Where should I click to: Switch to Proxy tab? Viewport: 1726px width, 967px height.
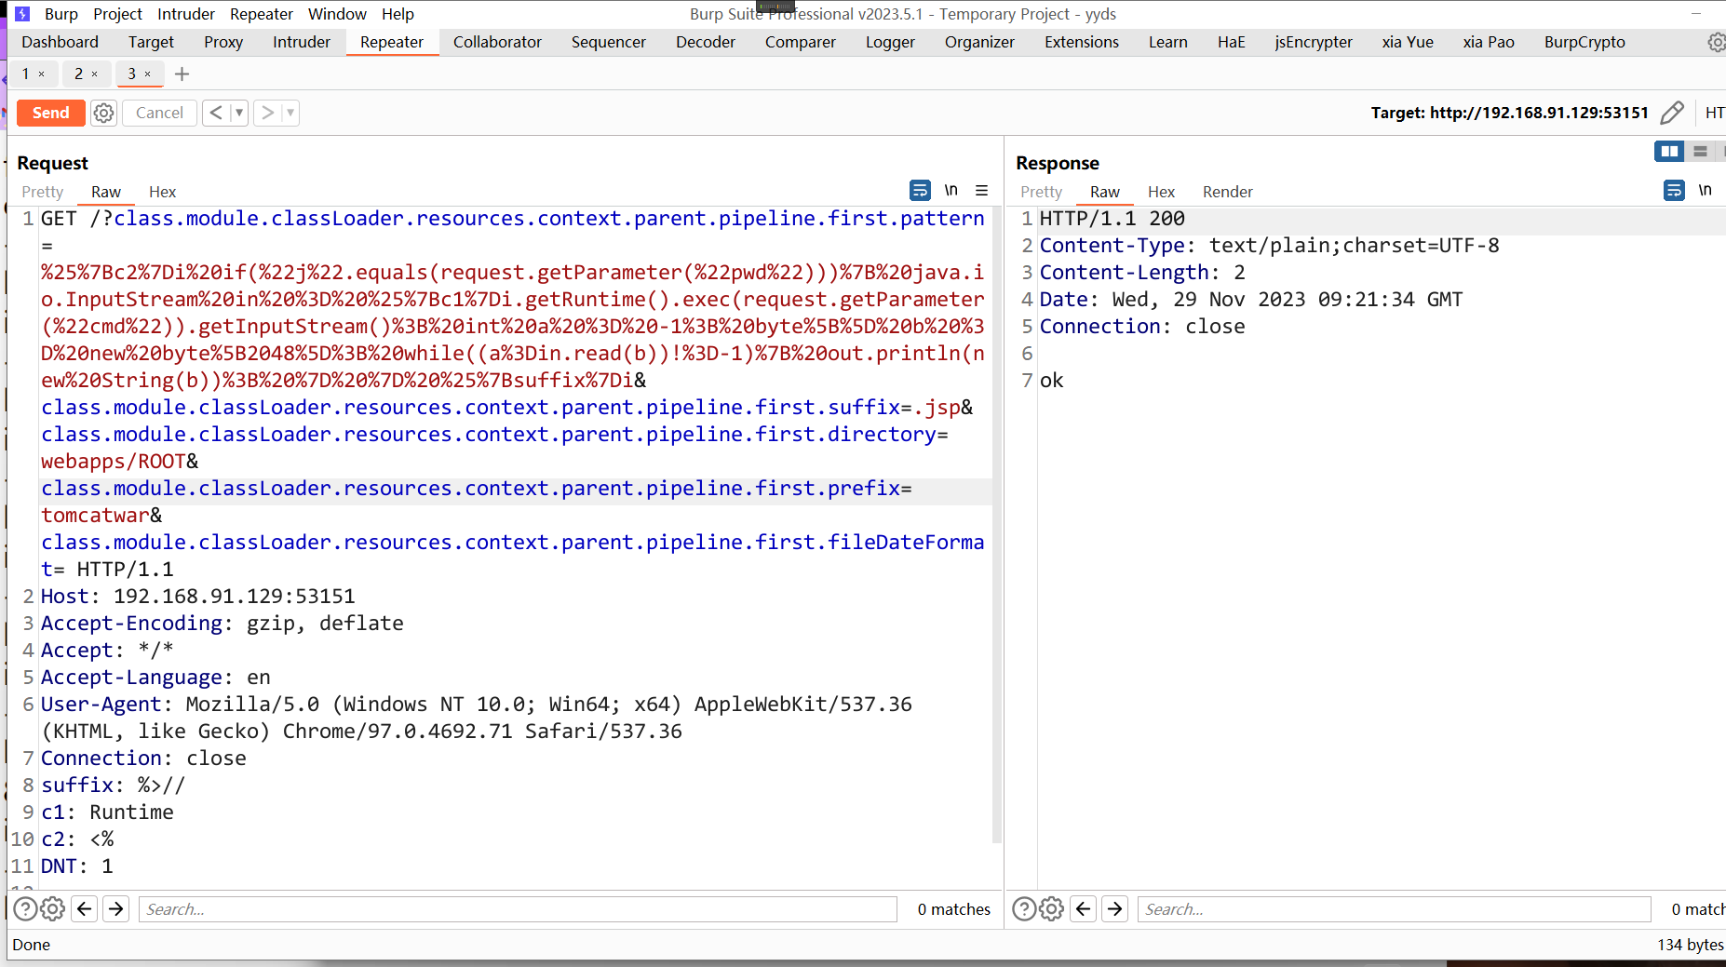pyautogui.click(x=223, y=42)
